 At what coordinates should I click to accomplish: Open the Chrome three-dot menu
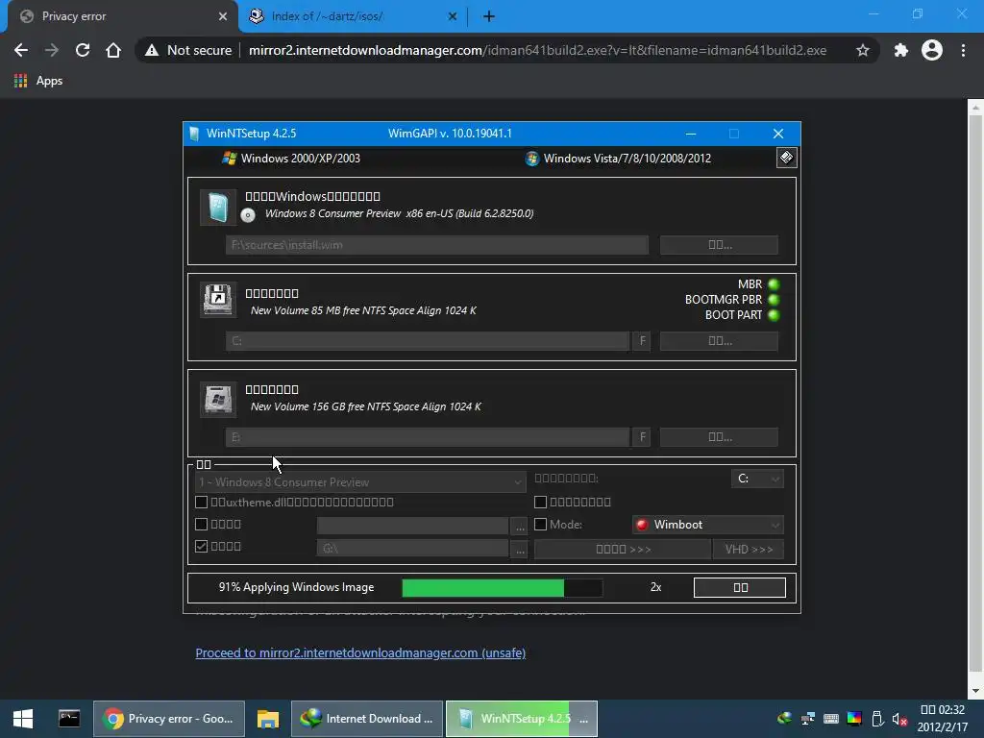963,50
